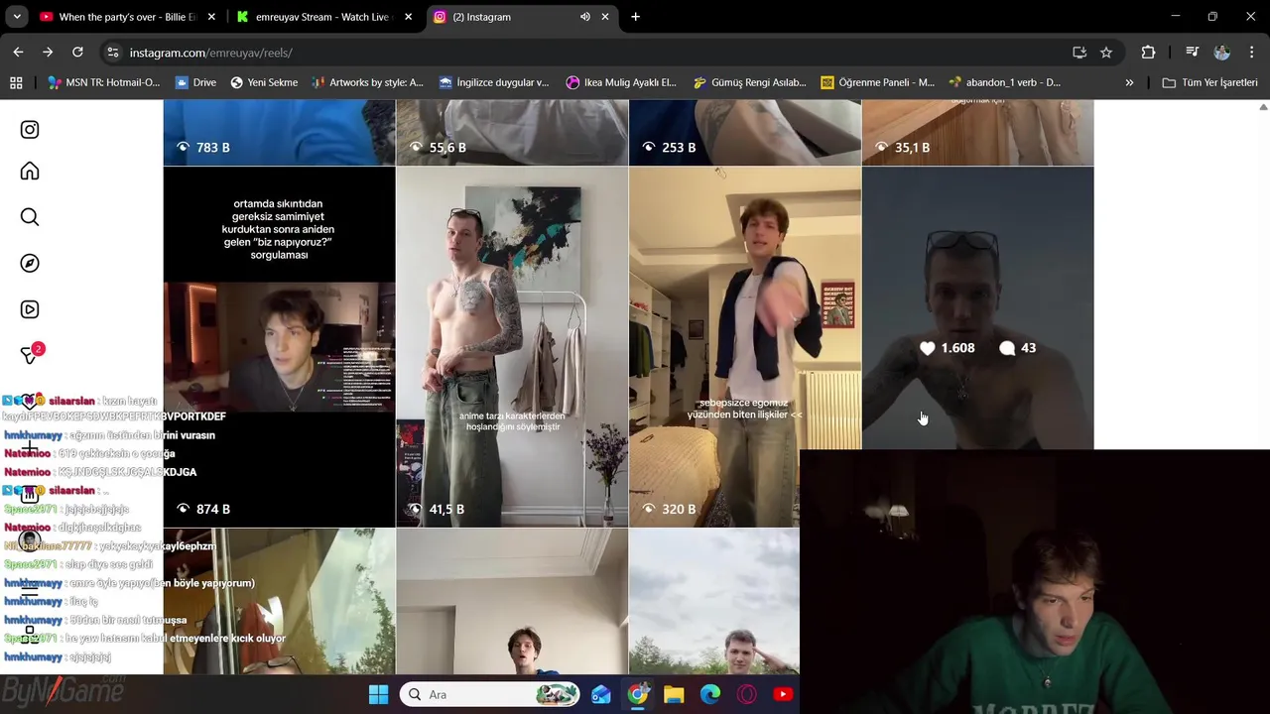This screenshot has height=714, width=1270.
Task: Launch Opera browser from the taskbar
Action: coord(747,694)
